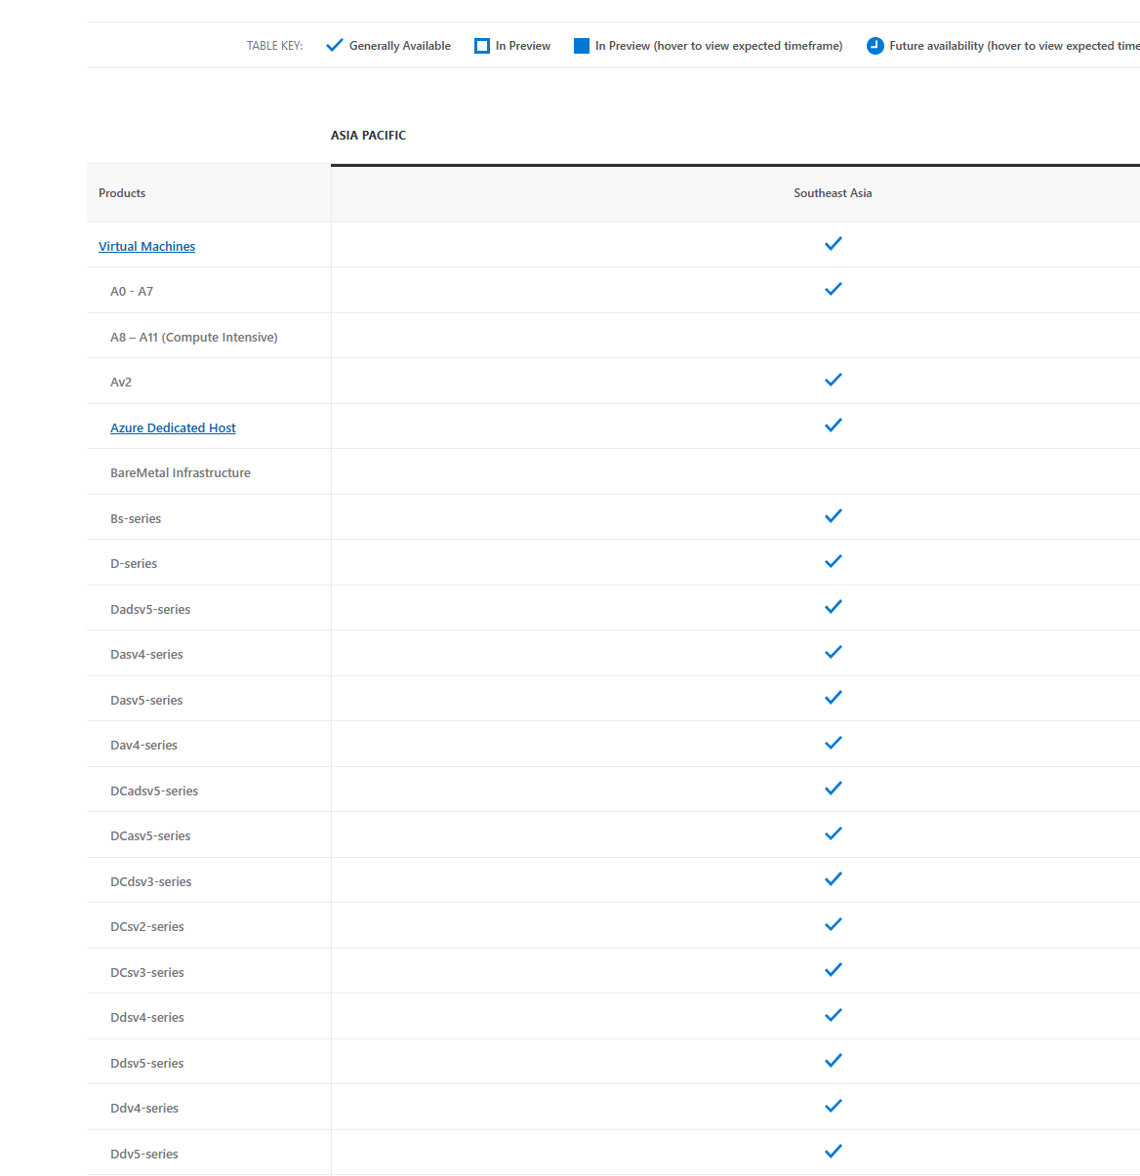Select the Ddsv5-series row label
The height and width of the screenshot is (1176, 1140).
pyautogui.click(x=147, y=1064)
